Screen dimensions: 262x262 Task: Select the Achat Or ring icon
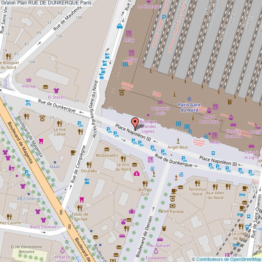coord(62,250)
